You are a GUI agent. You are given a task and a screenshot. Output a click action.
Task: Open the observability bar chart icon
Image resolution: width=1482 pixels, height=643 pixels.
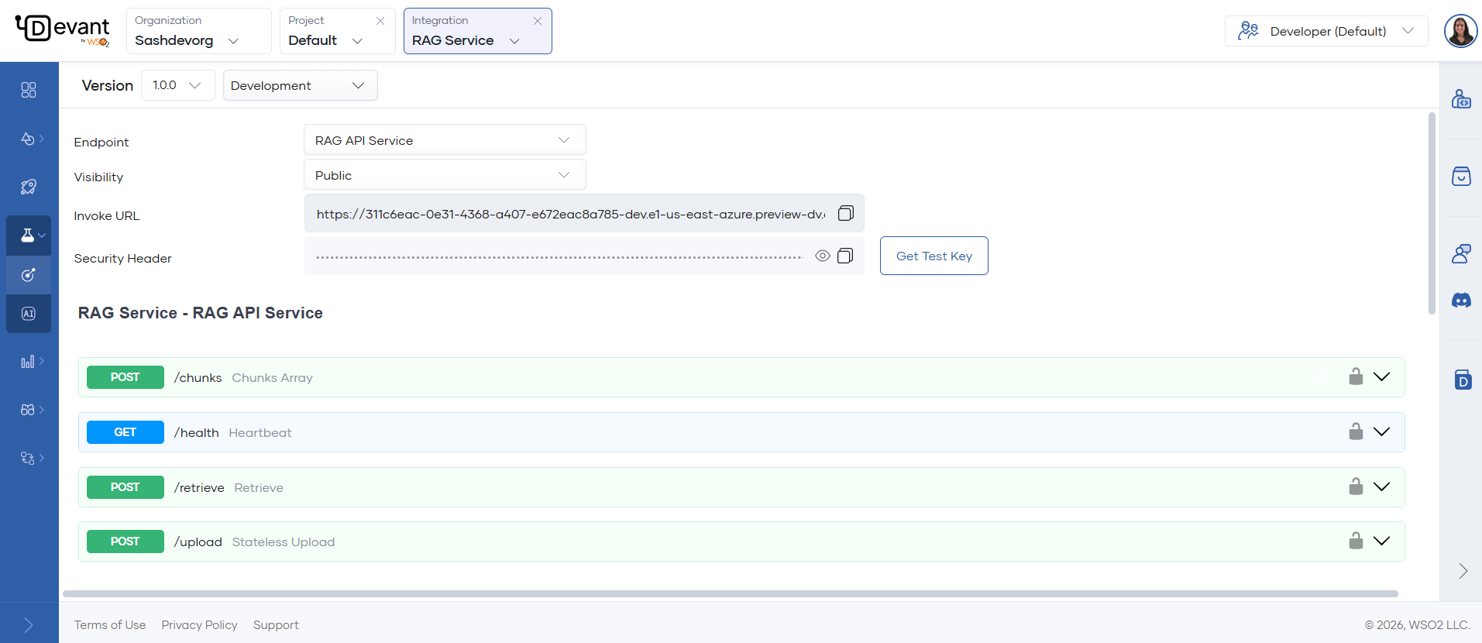pos(28,362)
